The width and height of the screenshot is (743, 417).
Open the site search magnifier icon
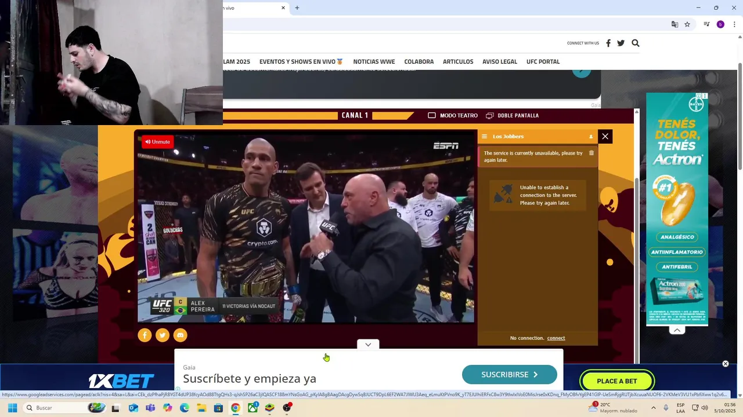tap(636, 43)
